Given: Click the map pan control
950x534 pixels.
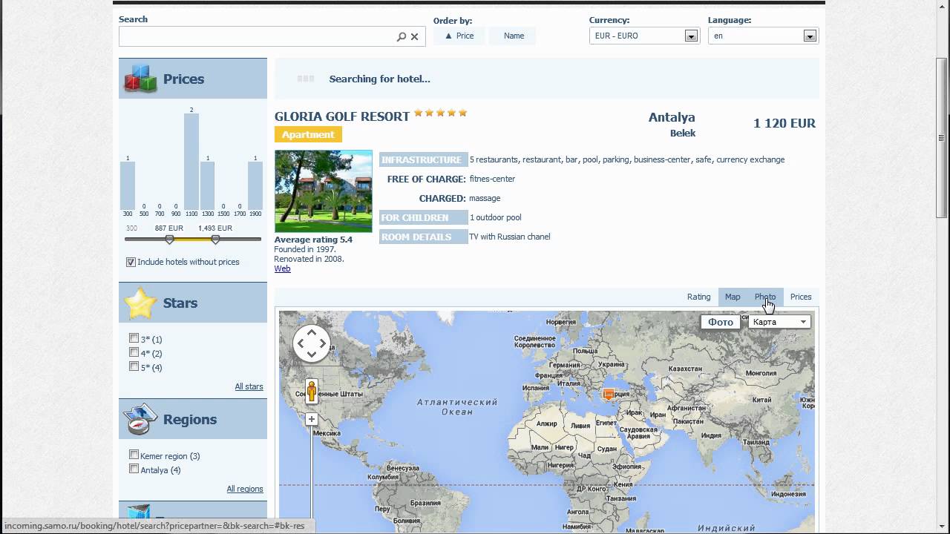Looking at the screenshot, I should [312, 343].
